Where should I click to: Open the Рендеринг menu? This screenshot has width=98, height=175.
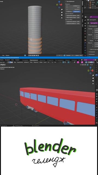[x=7, y=60]
